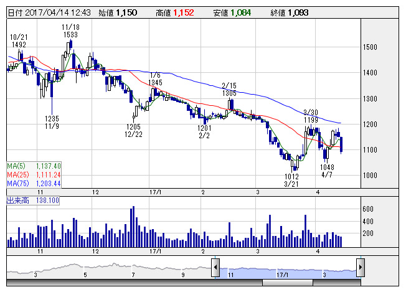This screenshot has height=292, width=406.
Task: Click the MA(75) legend entry
Action: (34, 184)
